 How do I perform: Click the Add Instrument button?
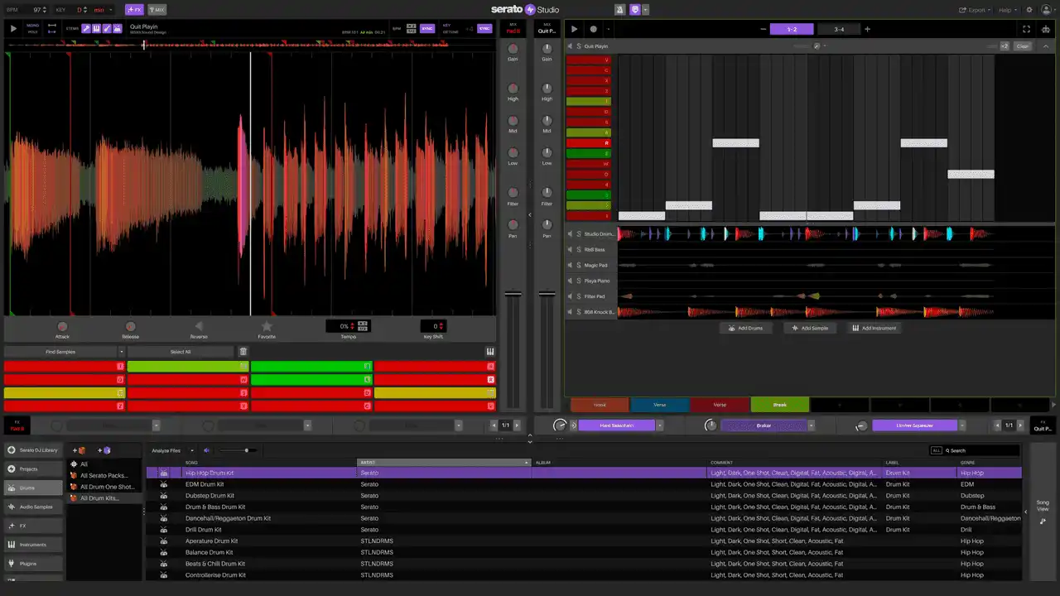point(874,328)
